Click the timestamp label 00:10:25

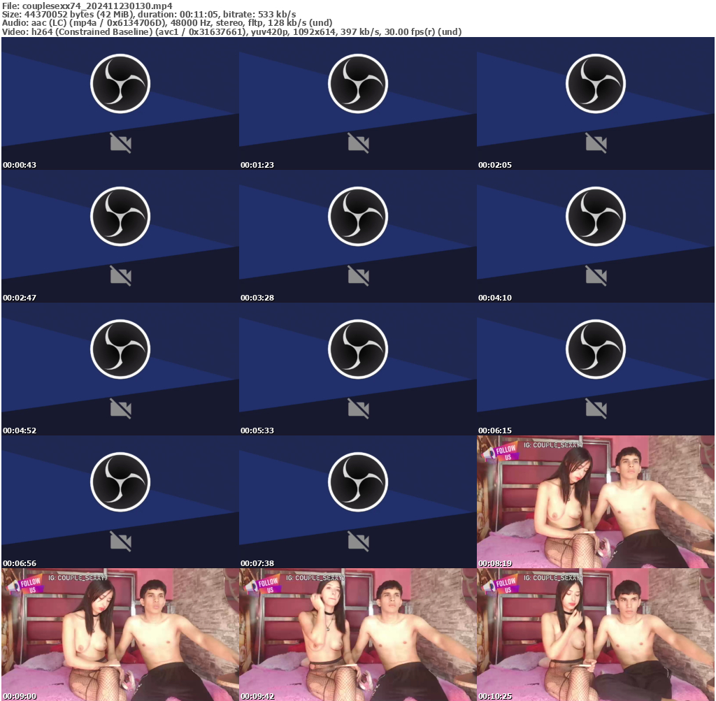coord(494,696)
